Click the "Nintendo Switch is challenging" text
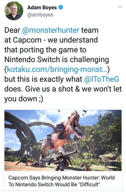 click(x=57, y=60)
